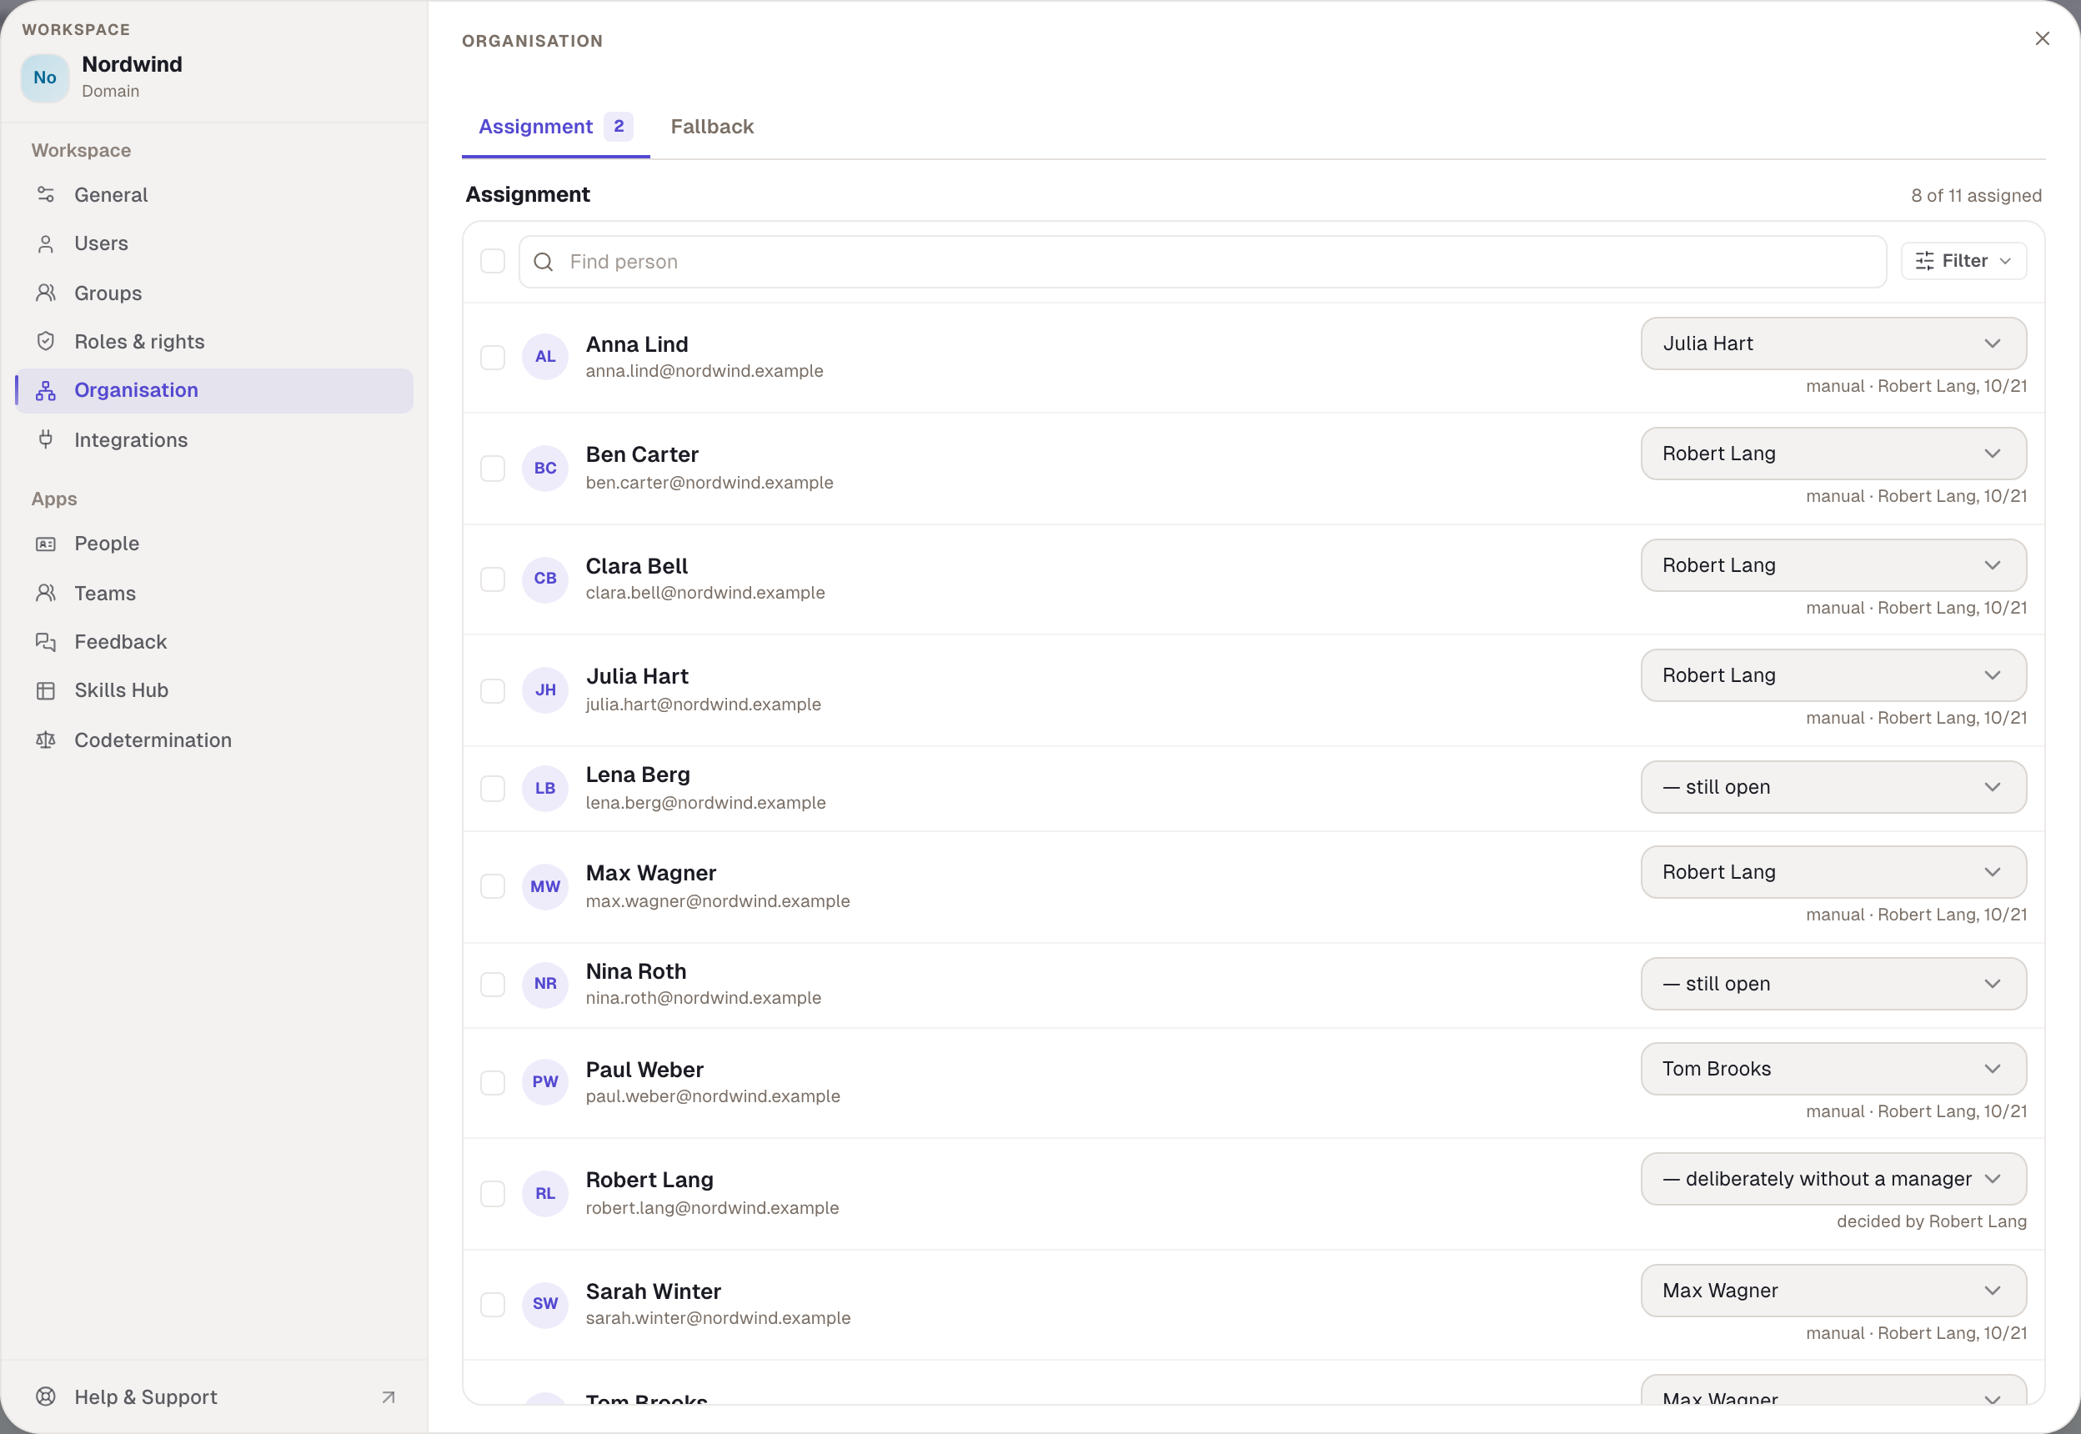
Task: Click the Roles & rights shield icon
Action: pos(46,342)
